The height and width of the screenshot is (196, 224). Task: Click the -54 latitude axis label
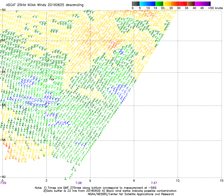coord(3,72)
